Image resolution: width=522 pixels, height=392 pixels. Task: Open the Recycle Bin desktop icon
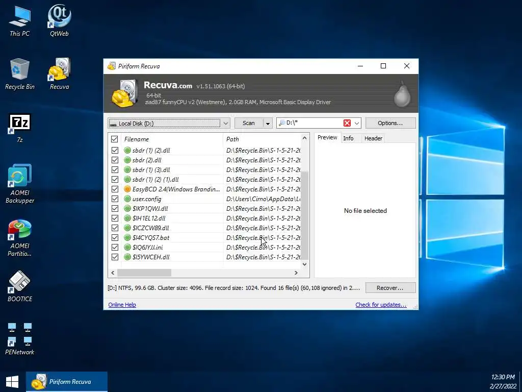point(20,74)
